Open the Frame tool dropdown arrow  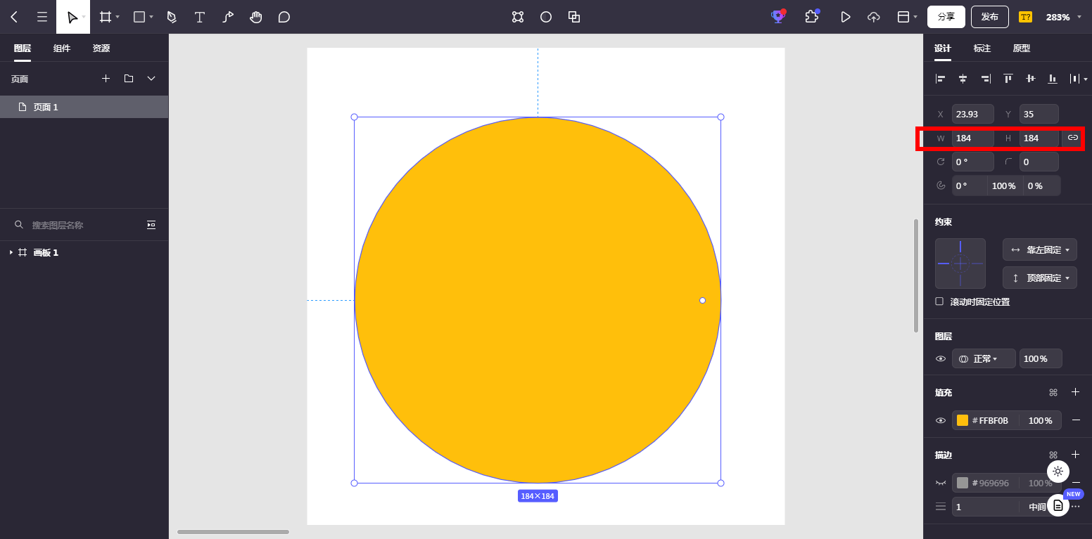tap(118, 17)
